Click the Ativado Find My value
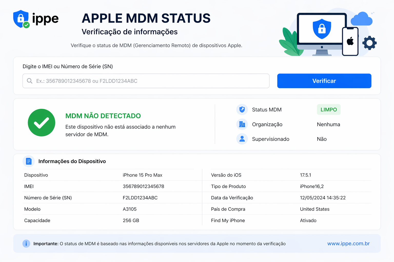Viewport: 394px width, 262px height. click(308, 221)
